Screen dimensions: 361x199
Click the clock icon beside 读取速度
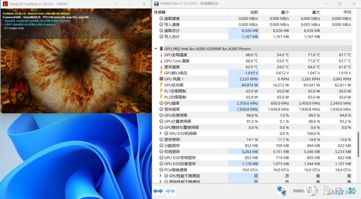pos(161,18)
